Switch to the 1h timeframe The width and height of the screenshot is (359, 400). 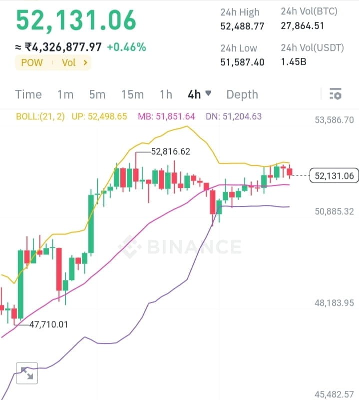point(166,94)
